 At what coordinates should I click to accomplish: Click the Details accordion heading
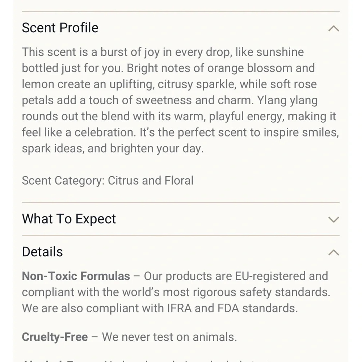[42, 252]
